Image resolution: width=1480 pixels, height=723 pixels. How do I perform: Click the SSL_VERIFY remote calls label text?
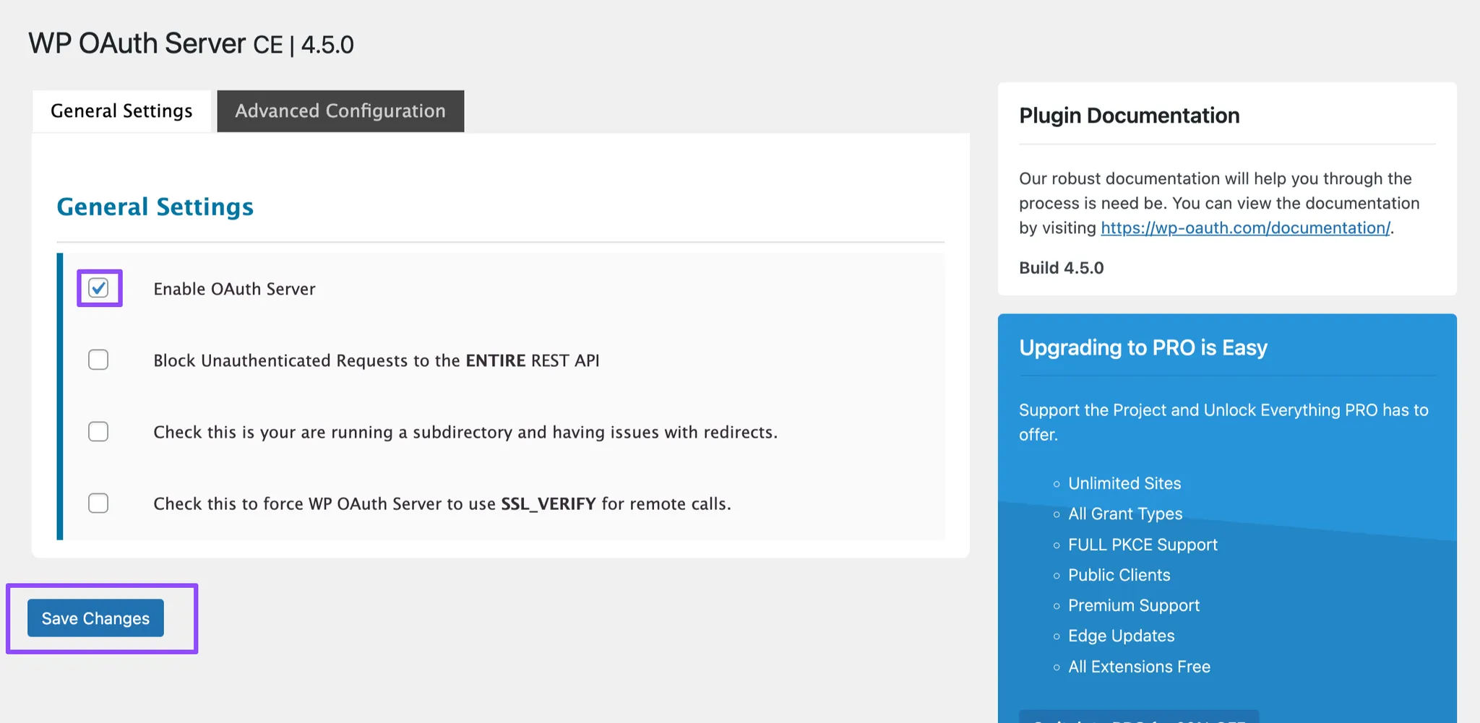(442, 503)
